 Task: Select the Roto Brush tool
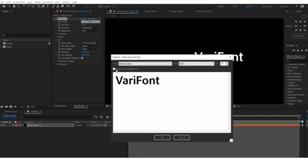68,6
